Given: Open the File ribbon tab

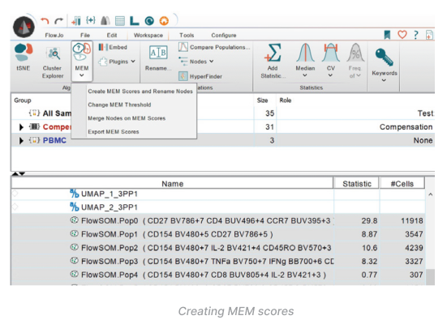Looking at the screenshot, I should pyautogui.click(x=85, y=36).
